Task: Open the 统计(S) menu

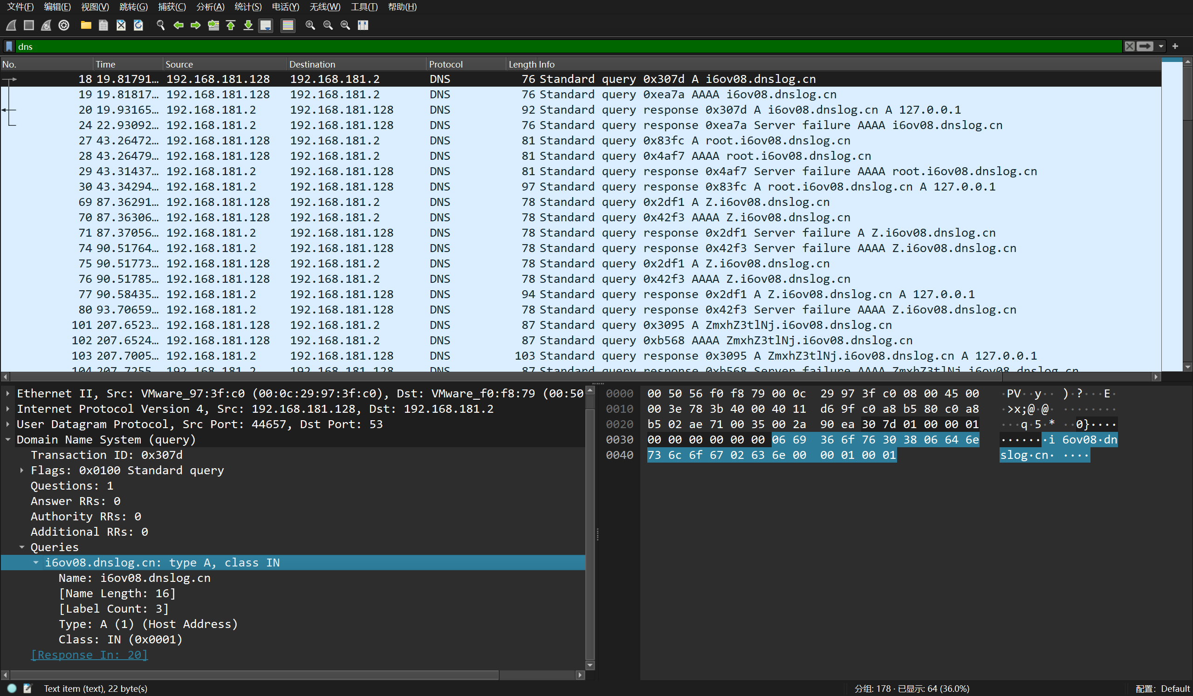Action: pos(247,7)
